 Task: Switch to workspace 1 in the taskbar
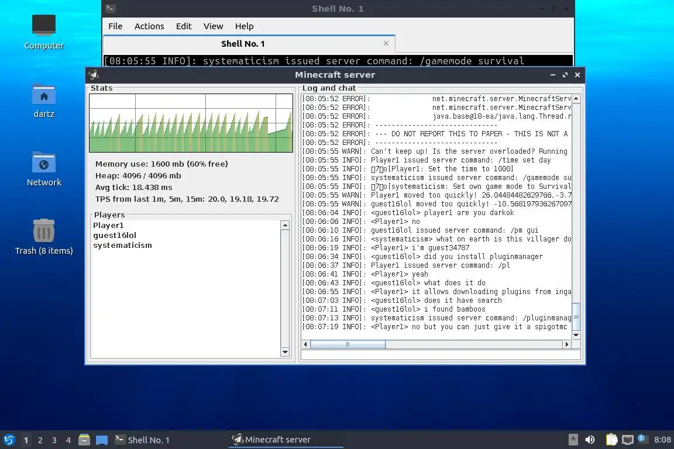(26, 440)
